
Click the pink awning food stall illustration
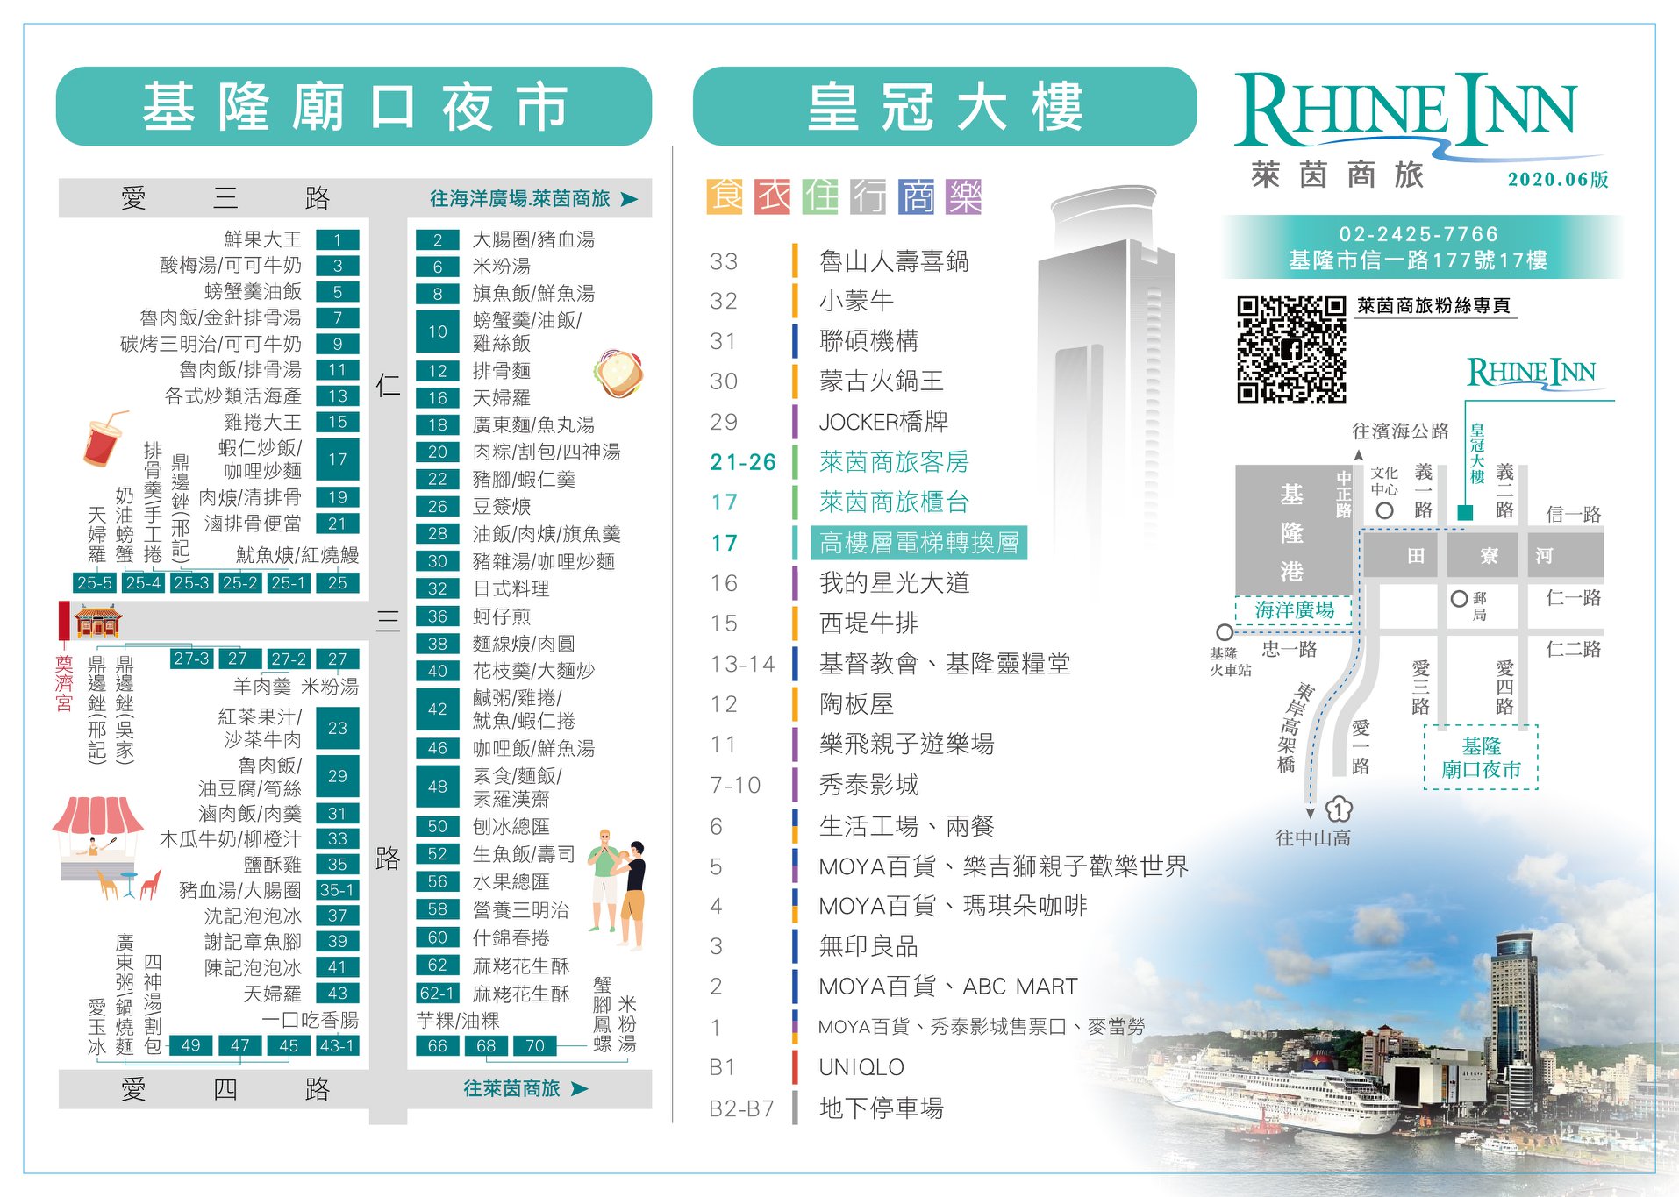point(98,837)
